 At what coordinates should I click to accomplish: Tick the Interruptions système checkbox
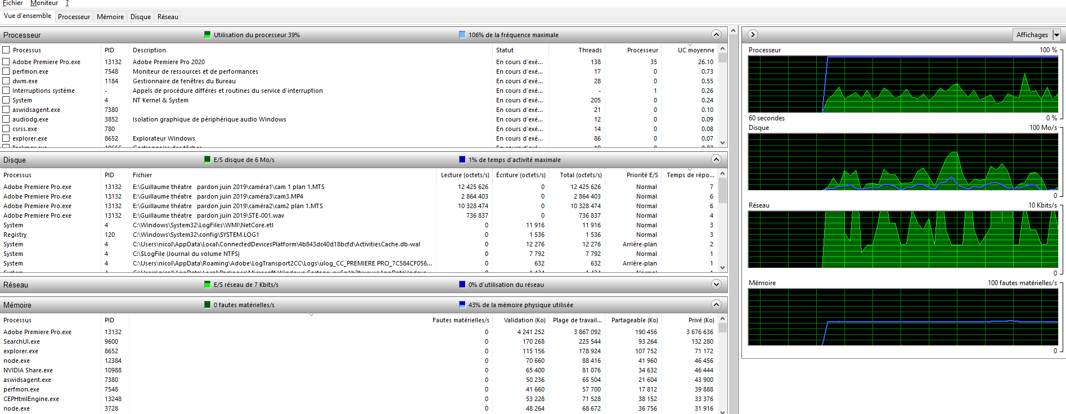point(6,91)
